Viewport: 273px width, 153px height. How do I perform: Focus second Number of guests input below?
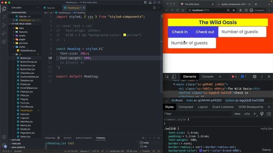point(192,43)
